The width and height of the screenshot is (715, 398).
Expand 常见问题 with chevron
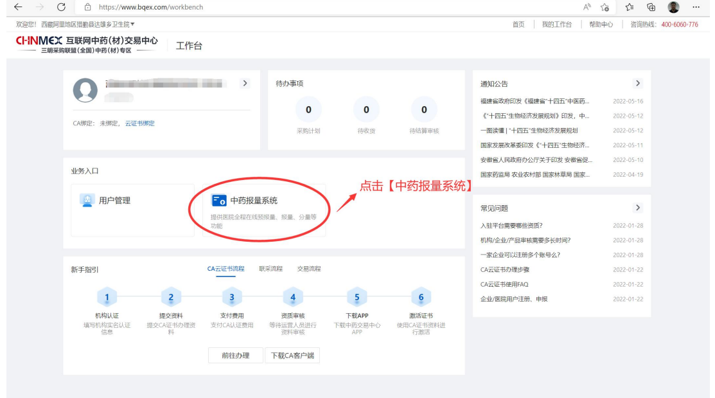638,208
